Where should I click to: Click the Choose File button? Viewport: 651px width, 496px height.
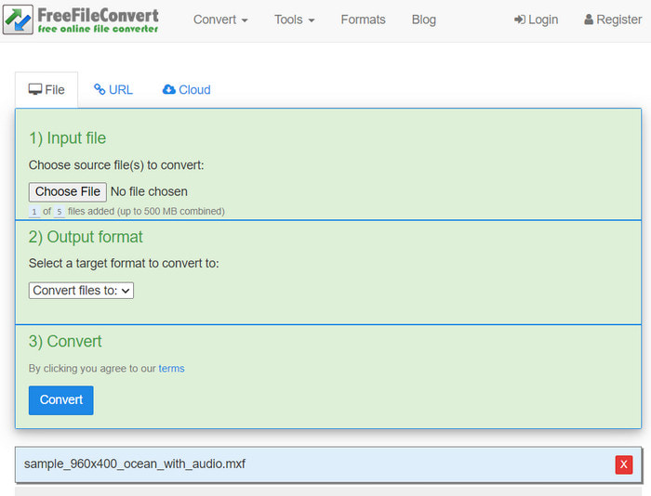coord(68,191)
